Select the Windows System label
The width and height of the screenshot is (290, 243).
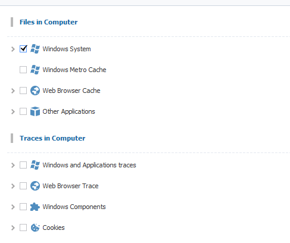click(67, 49)
